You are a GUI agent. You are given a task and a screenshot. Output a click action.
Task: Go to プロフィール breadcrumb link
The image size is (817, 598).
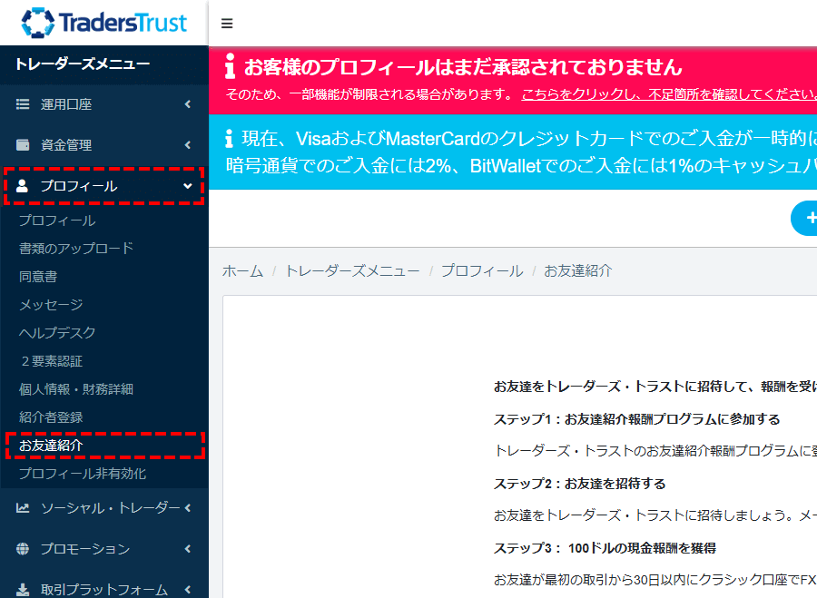pyautogui.click(x=483, y=271)
